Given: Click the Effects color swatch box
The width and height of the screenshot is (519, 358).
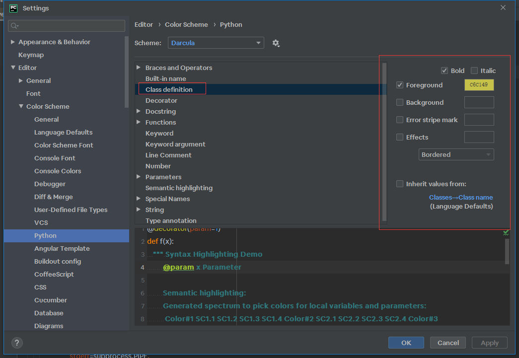Looking at the screenshot, I should pyautogui.click(x=479, y=137).
